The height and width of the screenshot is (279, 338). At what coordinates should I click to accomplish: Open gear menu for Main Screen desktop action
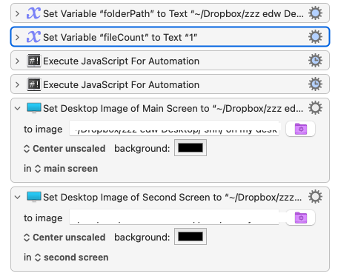[315, 108]
